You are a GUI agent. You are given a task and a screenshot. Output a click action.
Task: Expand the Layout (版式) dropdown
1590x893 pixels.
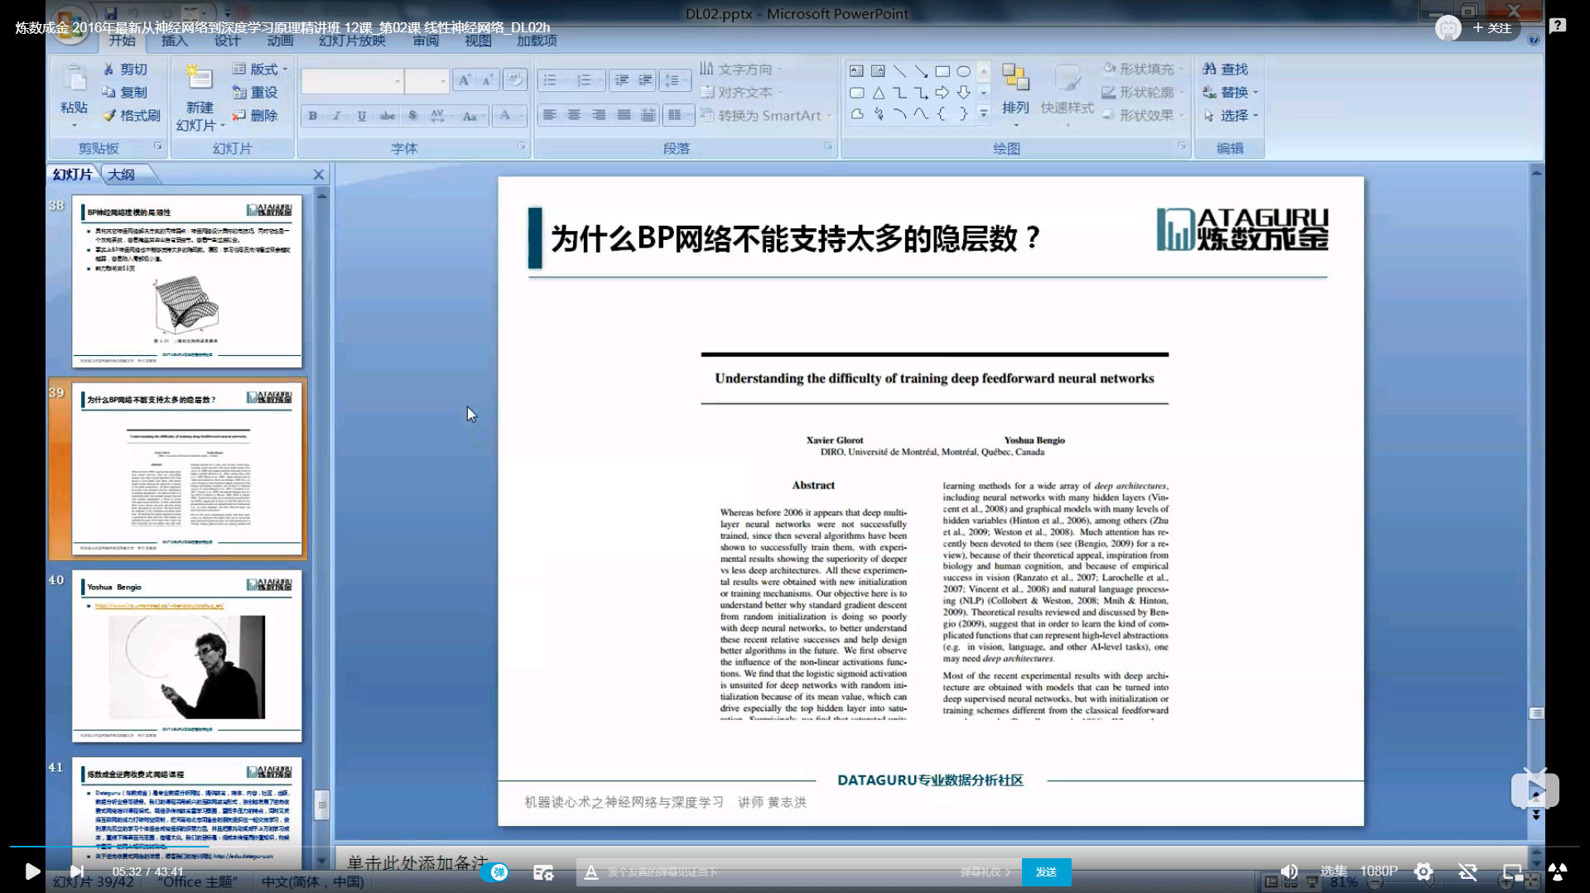click(260, 70)
